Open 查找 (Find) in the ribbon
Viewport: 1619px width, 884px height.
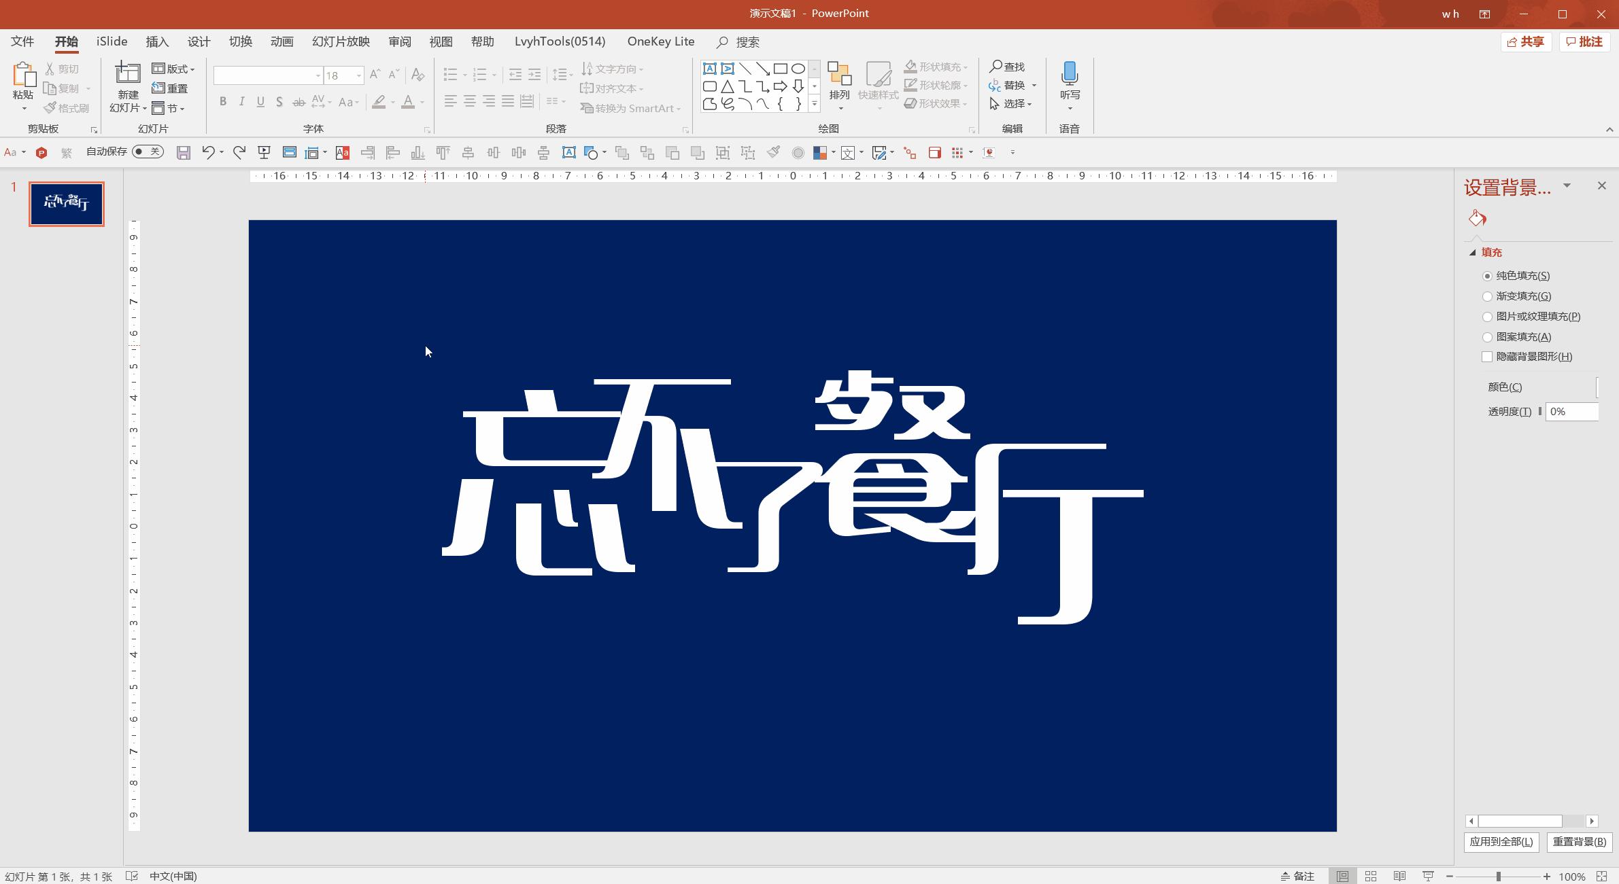[x=1011, y=66]
